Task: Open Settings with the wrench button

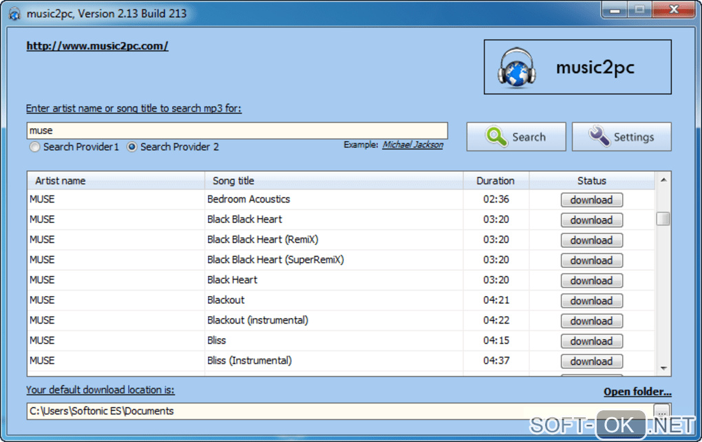Action: click(621, 136)
